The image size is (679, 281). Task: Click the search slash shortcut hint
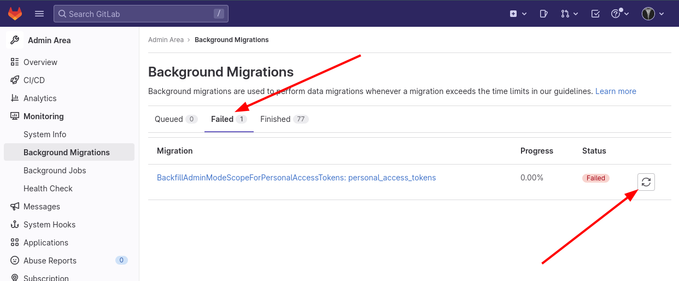tap(219, 14)
